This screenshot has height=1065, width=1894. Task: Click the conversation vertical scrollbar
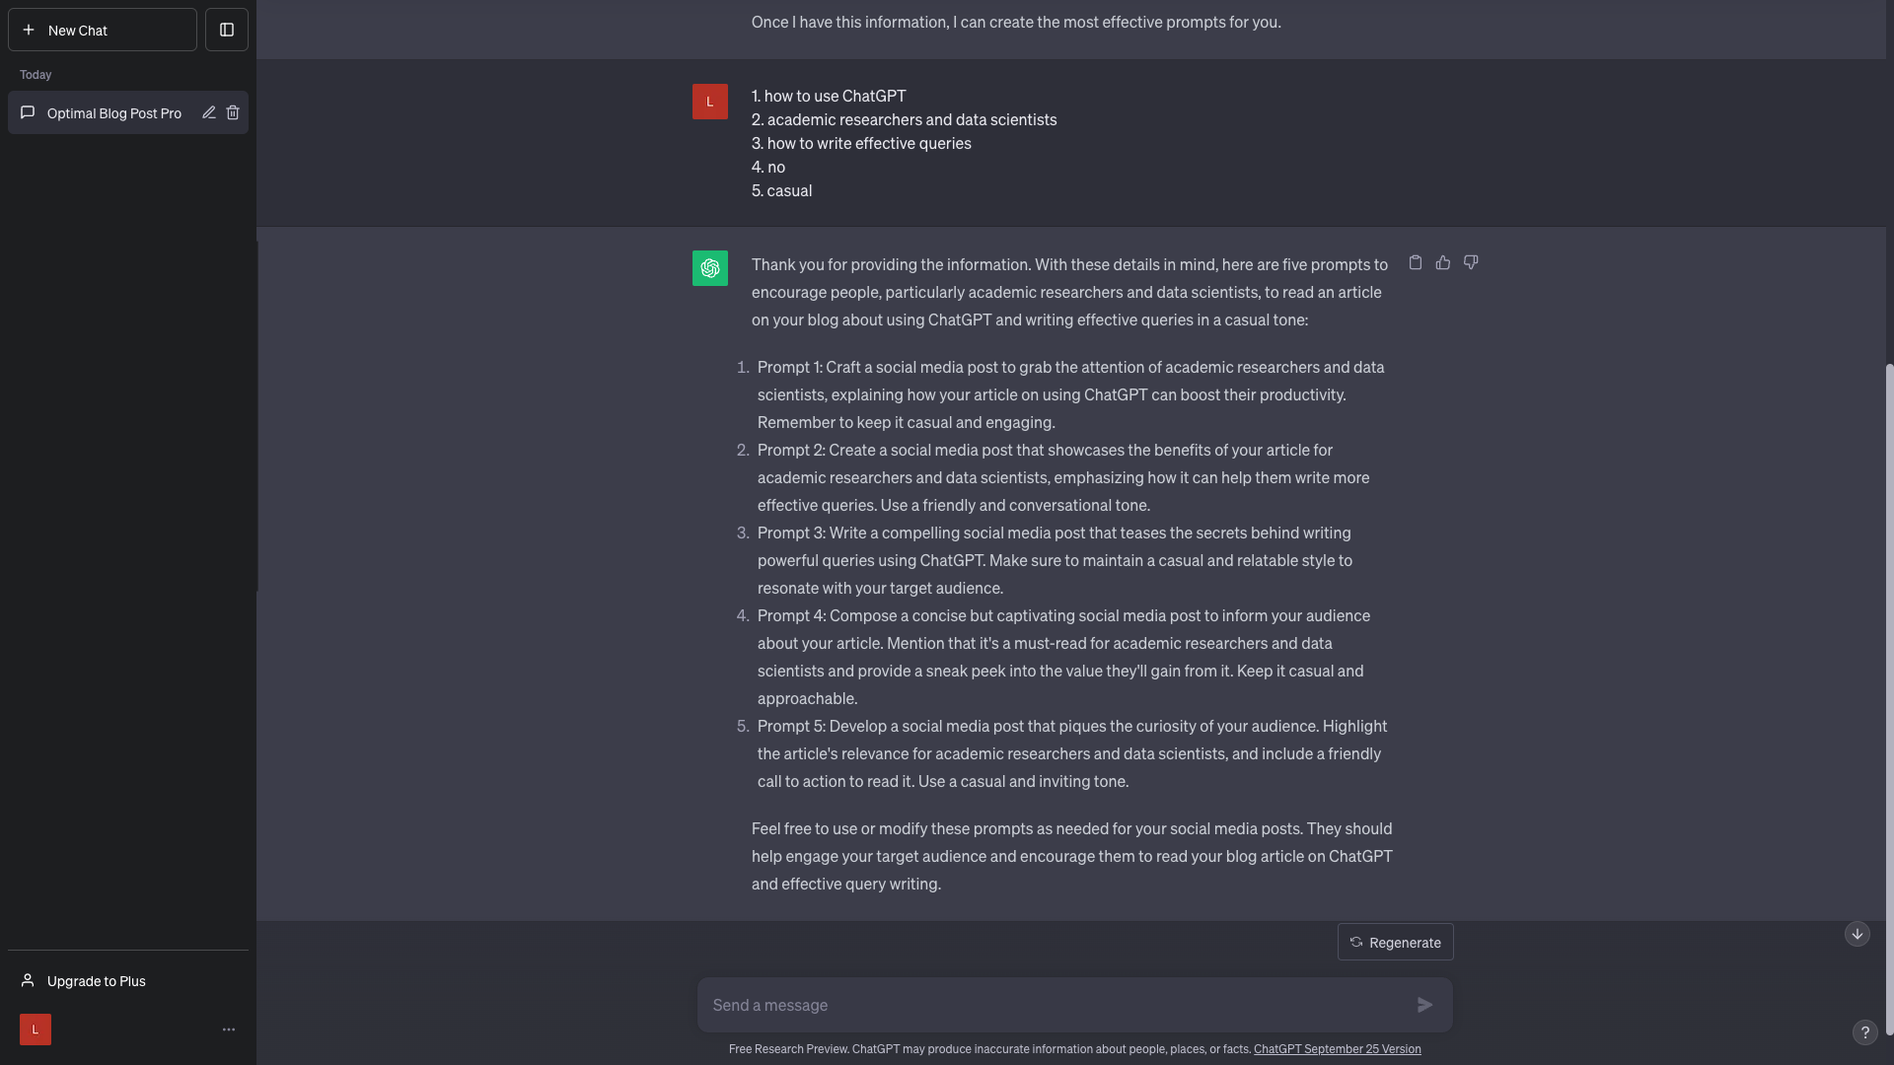pyautogui.click(x=1889, y=699)
